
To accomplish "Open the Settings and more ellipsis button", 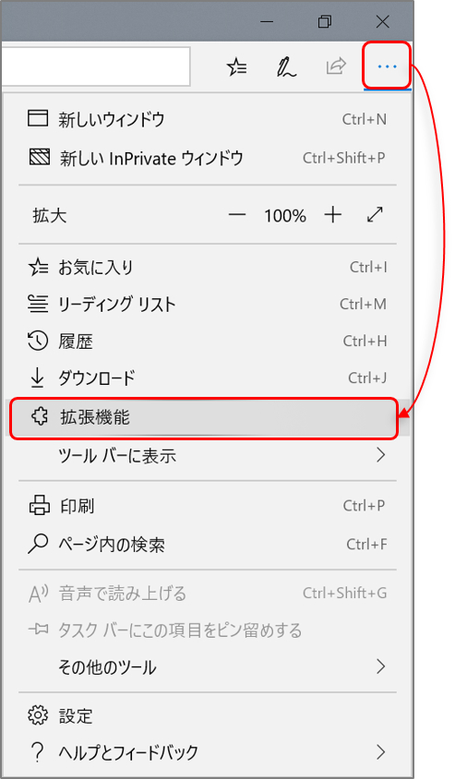I will [387, 66].
